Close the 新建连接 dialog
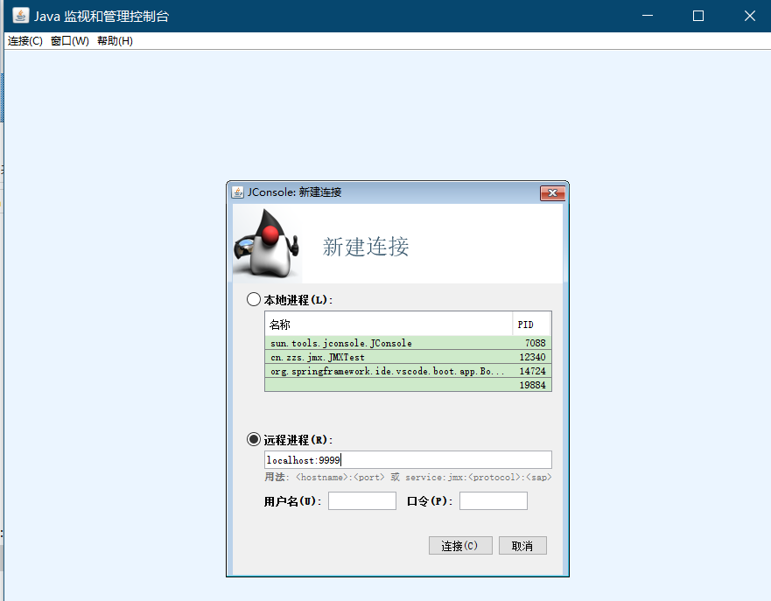771x601 pixels. pyautogui.click(x=552, y=192)
